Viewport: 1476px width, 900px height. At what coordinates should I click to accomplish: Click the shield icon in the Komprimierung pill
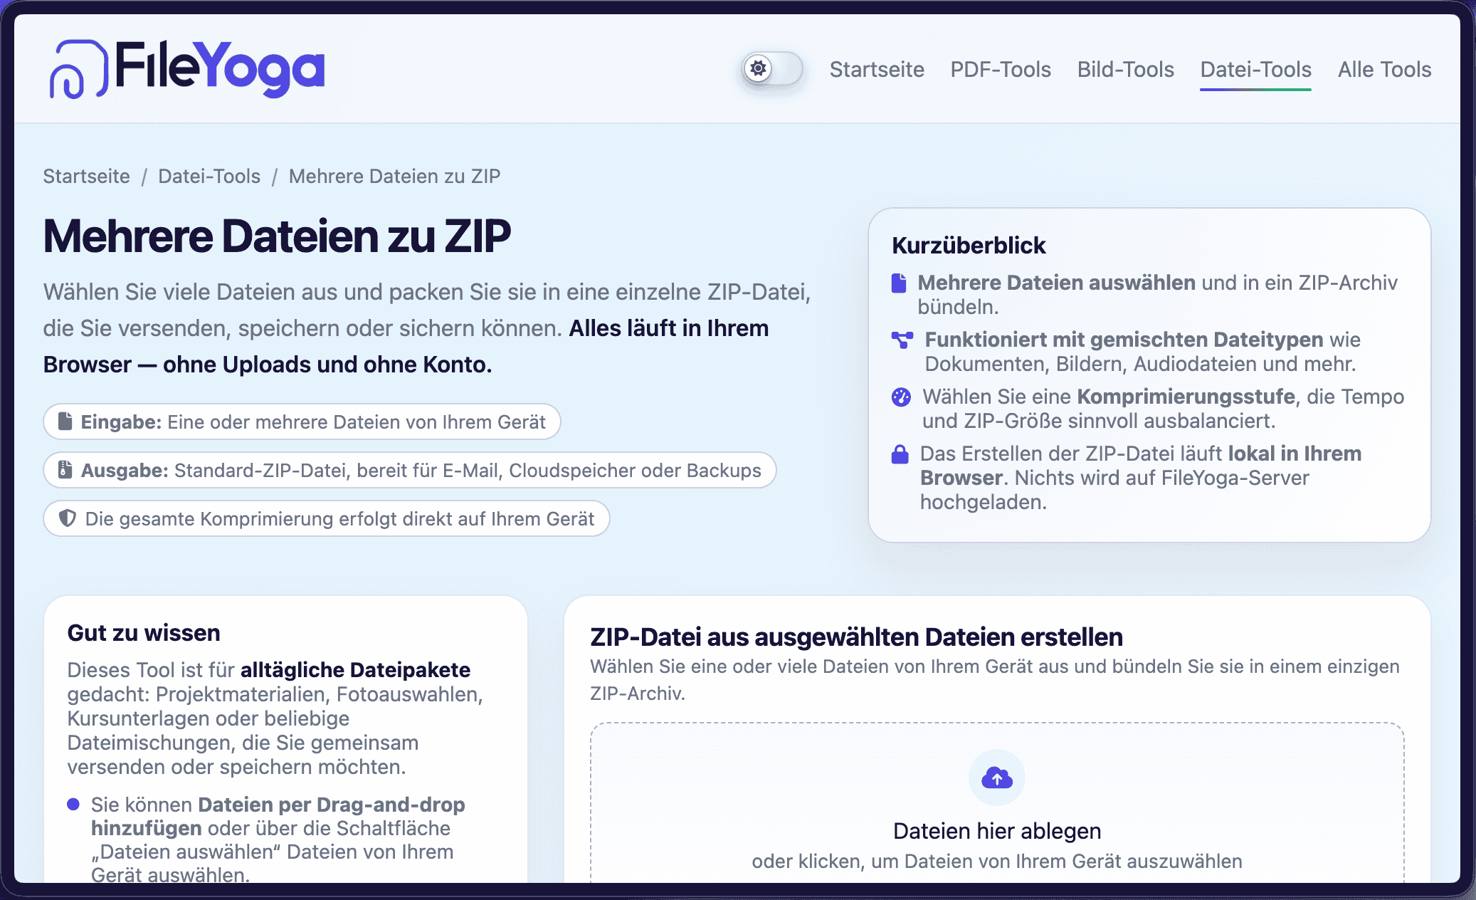pyautogui.click(x=67, y=518)
